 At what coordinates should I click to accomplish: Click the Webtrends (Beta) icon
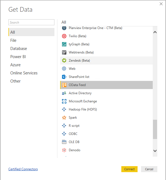point(64,52)
